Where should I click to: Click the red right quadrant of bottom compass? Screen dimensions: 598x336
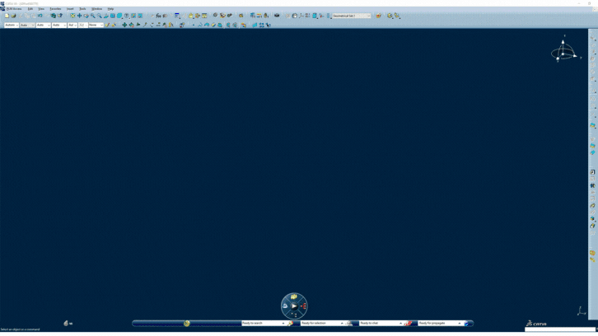[303, 306]
